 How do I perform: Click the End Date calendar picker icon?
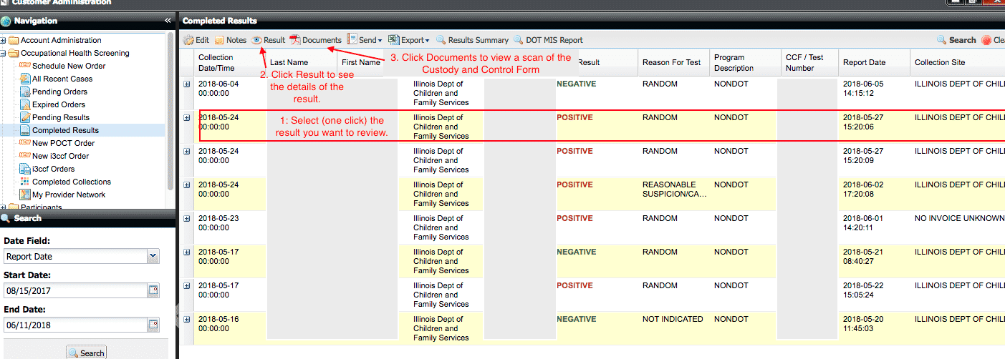click(x=153, y=325)
